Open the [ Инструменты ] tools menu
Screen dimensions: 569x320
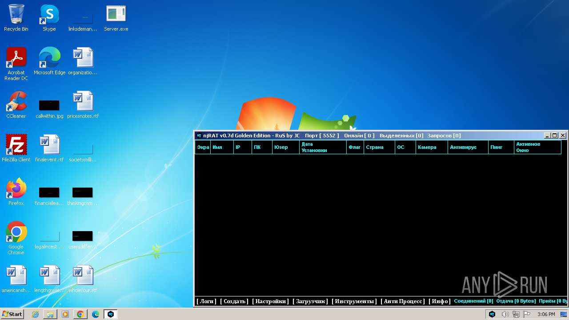[x=354, y=301]
